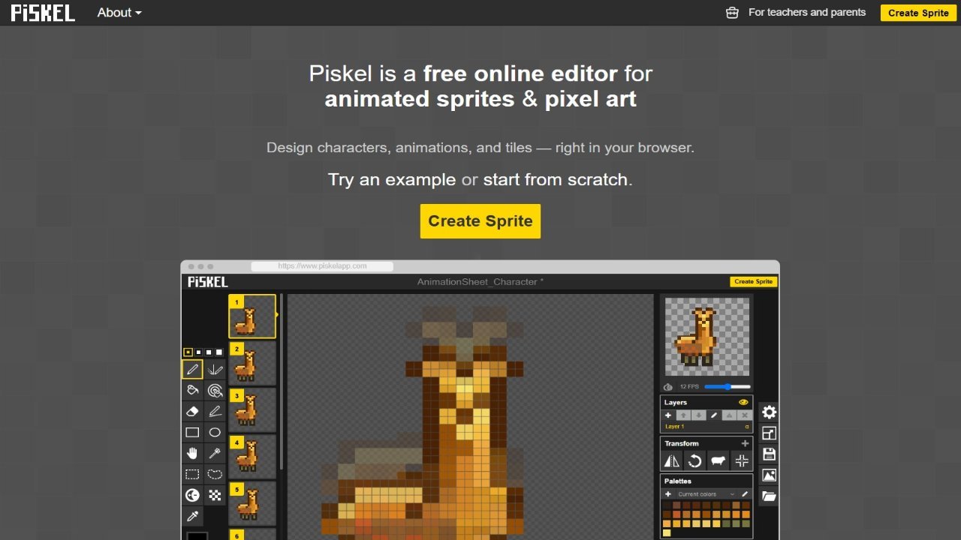Screen dimensions: 961x540
Task: Select the Circle ellipse tool
Action: 215,432
